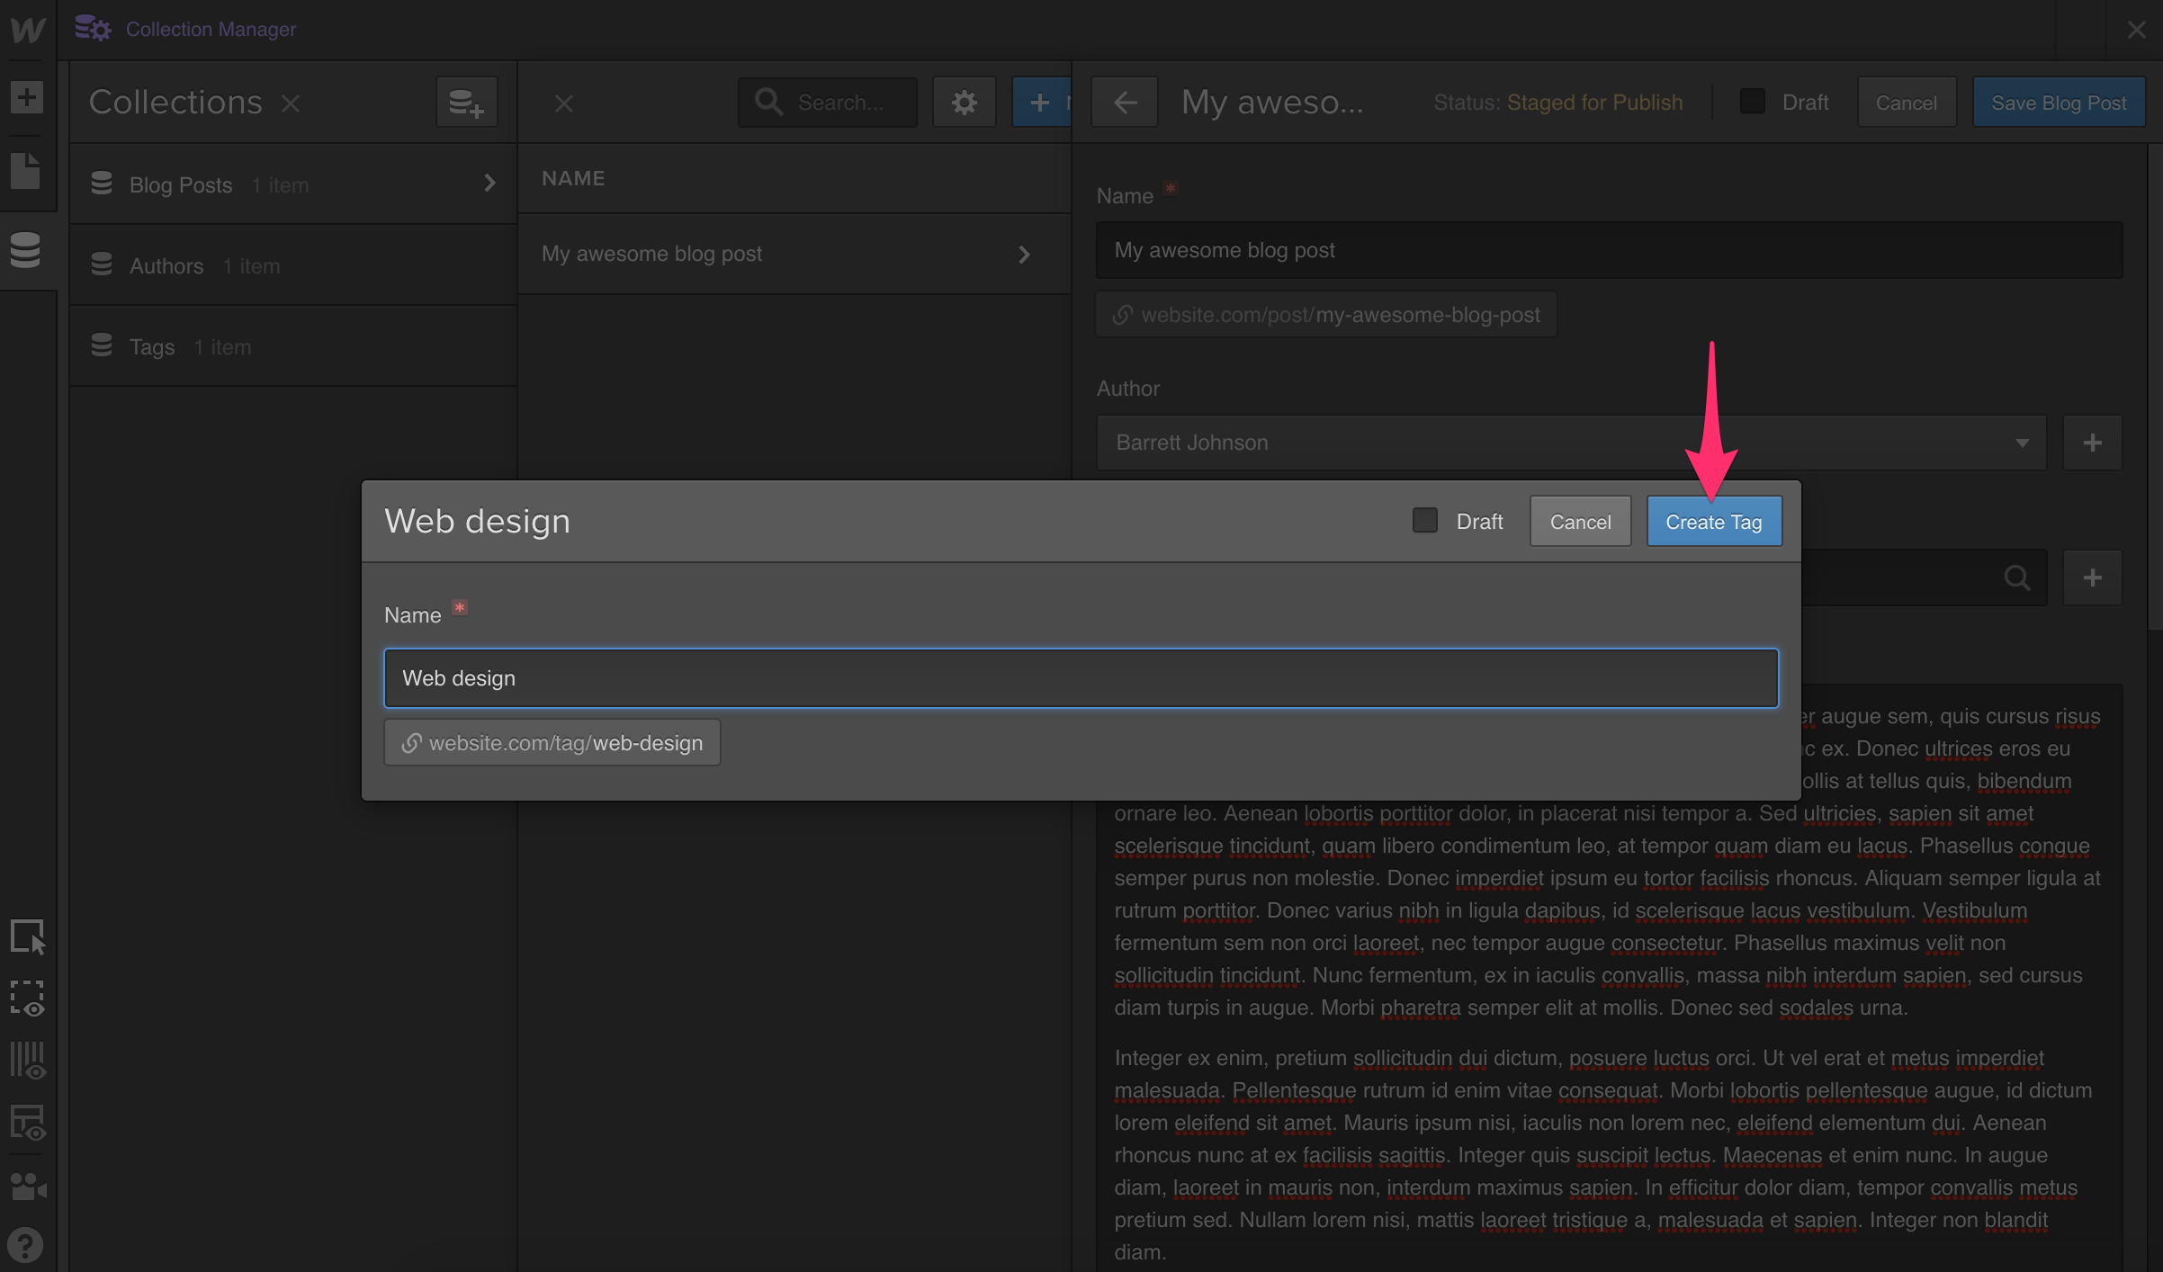Open Authors collection
2163x1272 pixels.
coord(293,265)
